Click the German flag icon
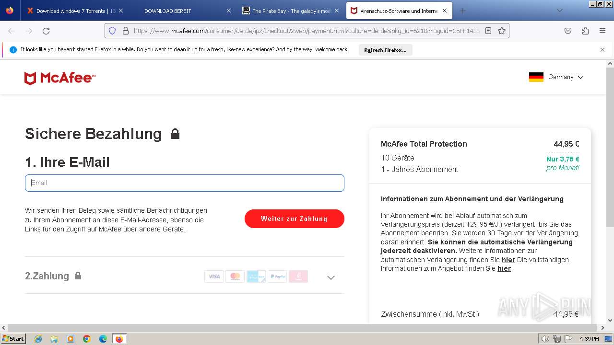Viewport: 614px width, 345px height. 536,77
